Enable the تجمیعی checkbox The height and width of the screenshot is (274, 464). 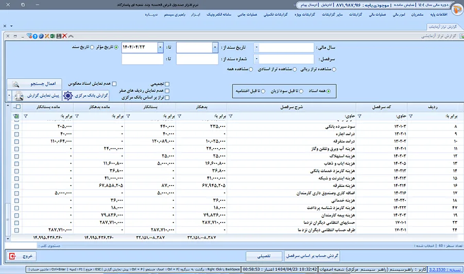tap(167, 84)
